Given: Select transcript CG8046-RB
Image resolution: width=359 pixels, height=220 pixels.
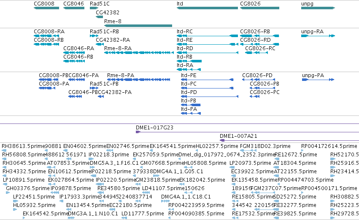Looking at the screenshot, I should pyautogui.click(x=74, y=61).
